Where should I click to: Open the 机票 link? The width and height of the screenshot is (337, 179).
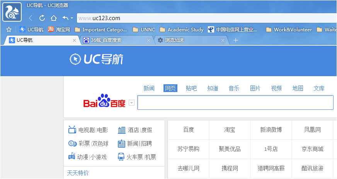150,157
